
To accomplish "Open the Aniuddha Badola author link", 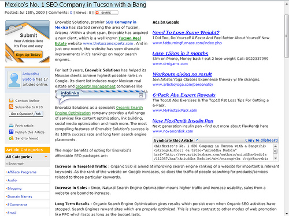I will pos(31,77).
